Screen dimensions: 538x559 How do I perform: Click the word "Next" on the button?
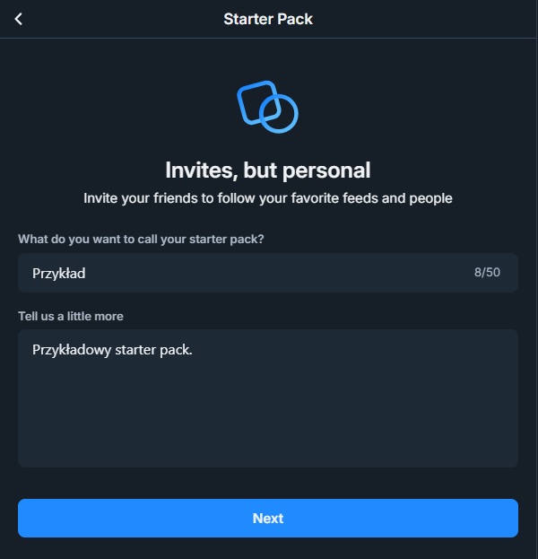[268, 518]
